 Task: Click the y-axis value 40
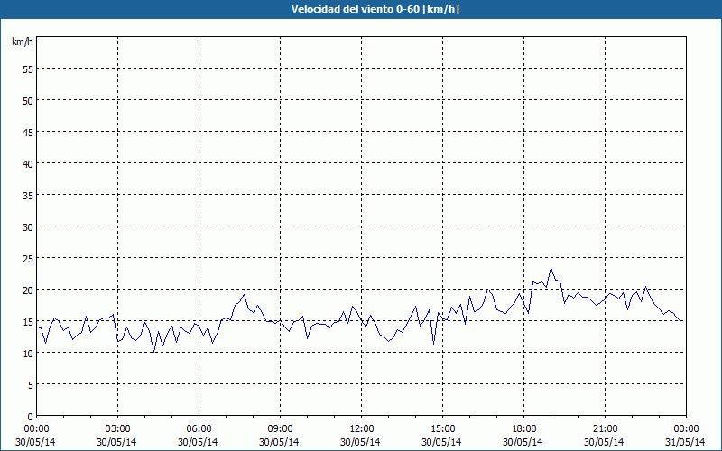coord(28,164)
